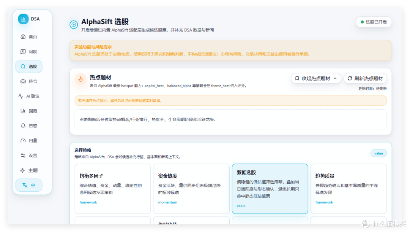Switch language with the 中 label
This screenshot has height=232, width=410.
(33, 185)
